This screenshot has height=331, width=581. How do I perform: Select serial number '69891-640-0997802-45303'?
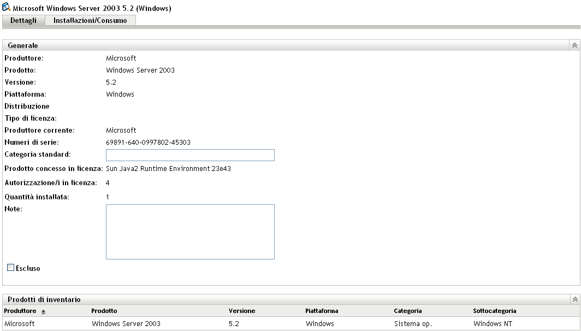[148, 143]
